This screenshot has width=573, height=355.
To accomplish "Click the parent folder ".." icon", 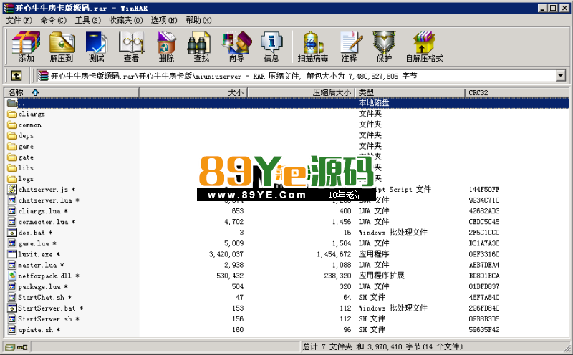I will [x=12, y=103].
